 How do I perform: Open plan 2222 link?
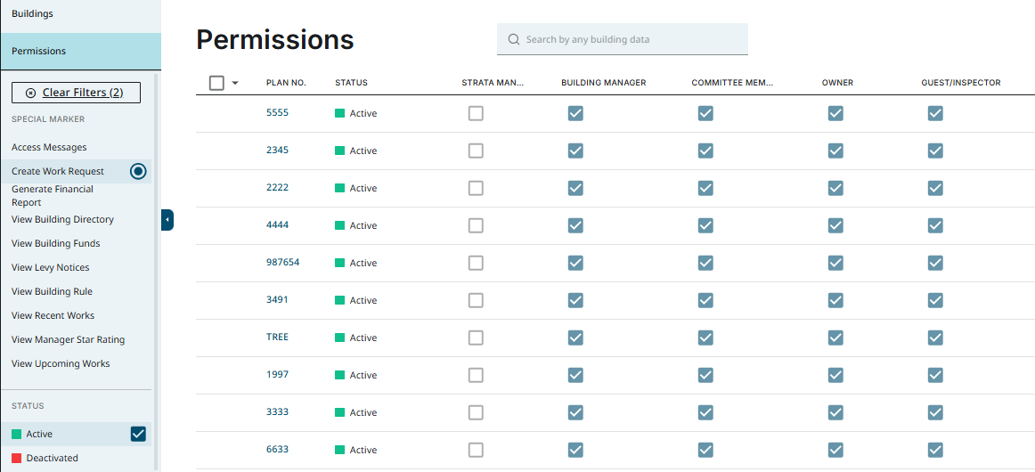coord(277,188)
